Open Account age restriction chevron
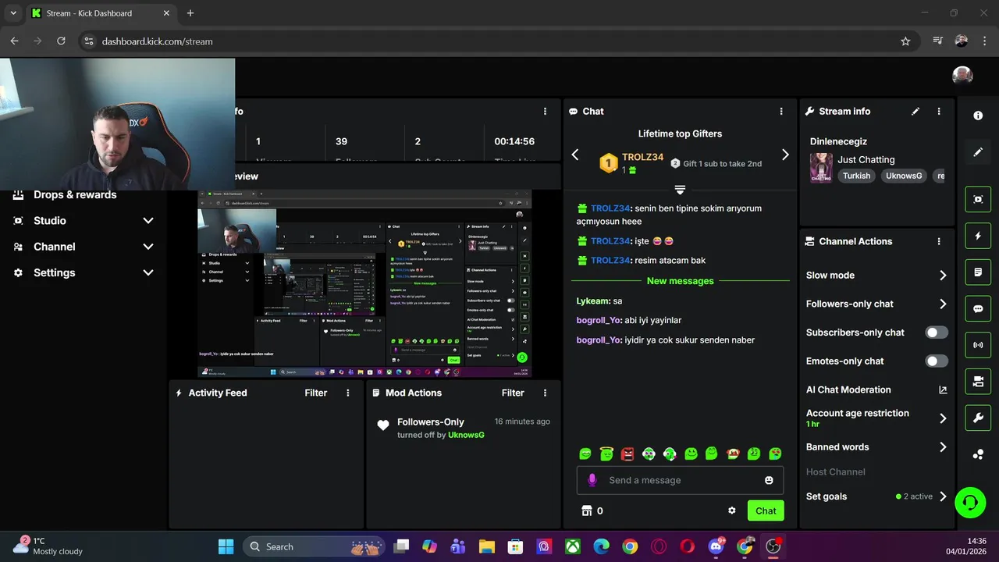Viewport: 999px width, 562px height. [943, 418]
